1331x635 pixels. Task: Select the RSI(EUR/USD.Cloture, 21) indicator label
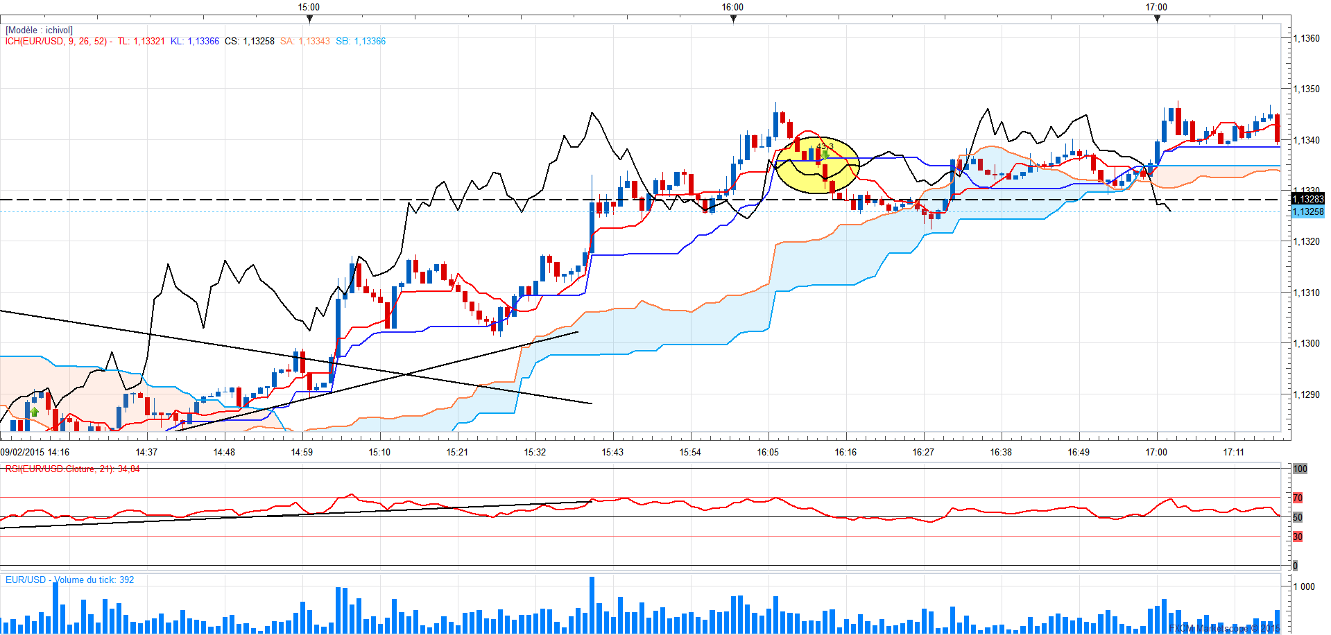[72, 469]
